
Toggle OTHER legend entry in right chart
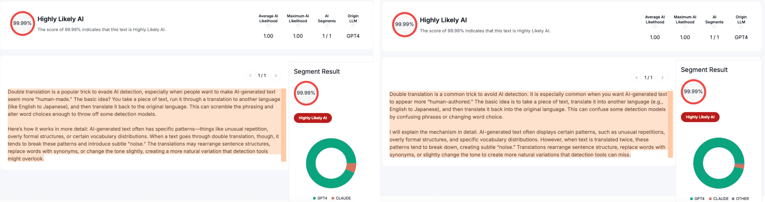[x=740, y=199]
